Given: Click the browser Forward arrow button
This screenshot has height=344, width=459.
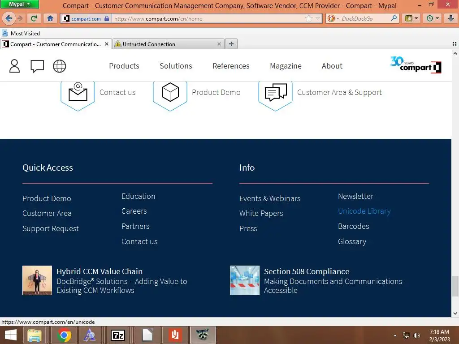Looking at the screenshot, I should 20,18.
